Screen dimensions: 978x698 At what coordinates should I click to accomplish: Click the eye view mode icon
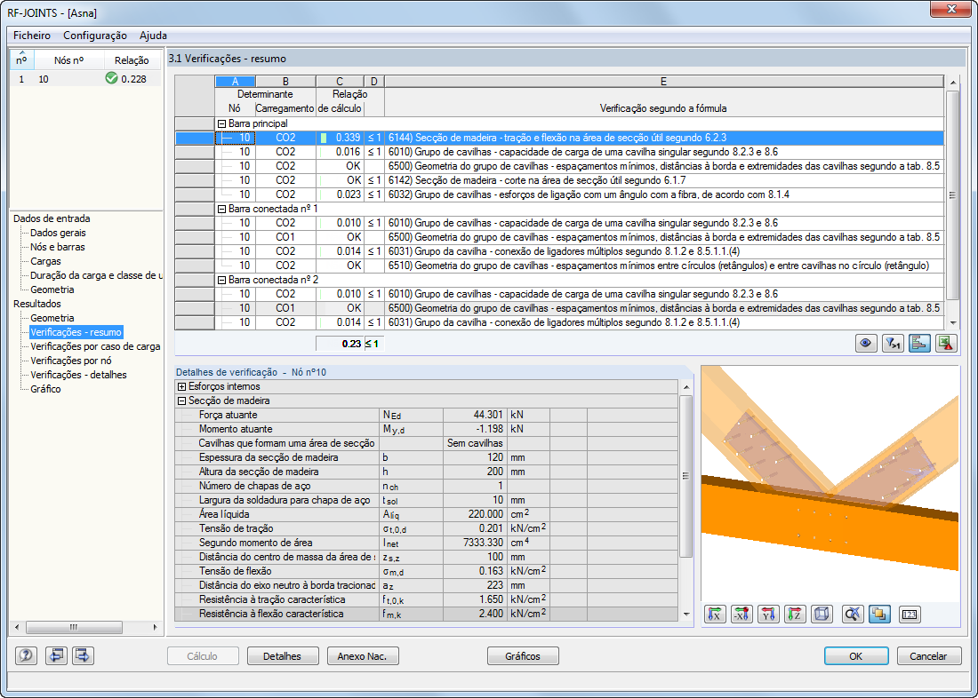click(866, 344)
